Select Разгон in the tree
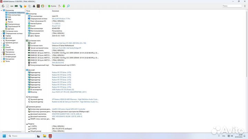Image resolution: width=248 pixels, height=139 pixels. (x=9, y=22)
